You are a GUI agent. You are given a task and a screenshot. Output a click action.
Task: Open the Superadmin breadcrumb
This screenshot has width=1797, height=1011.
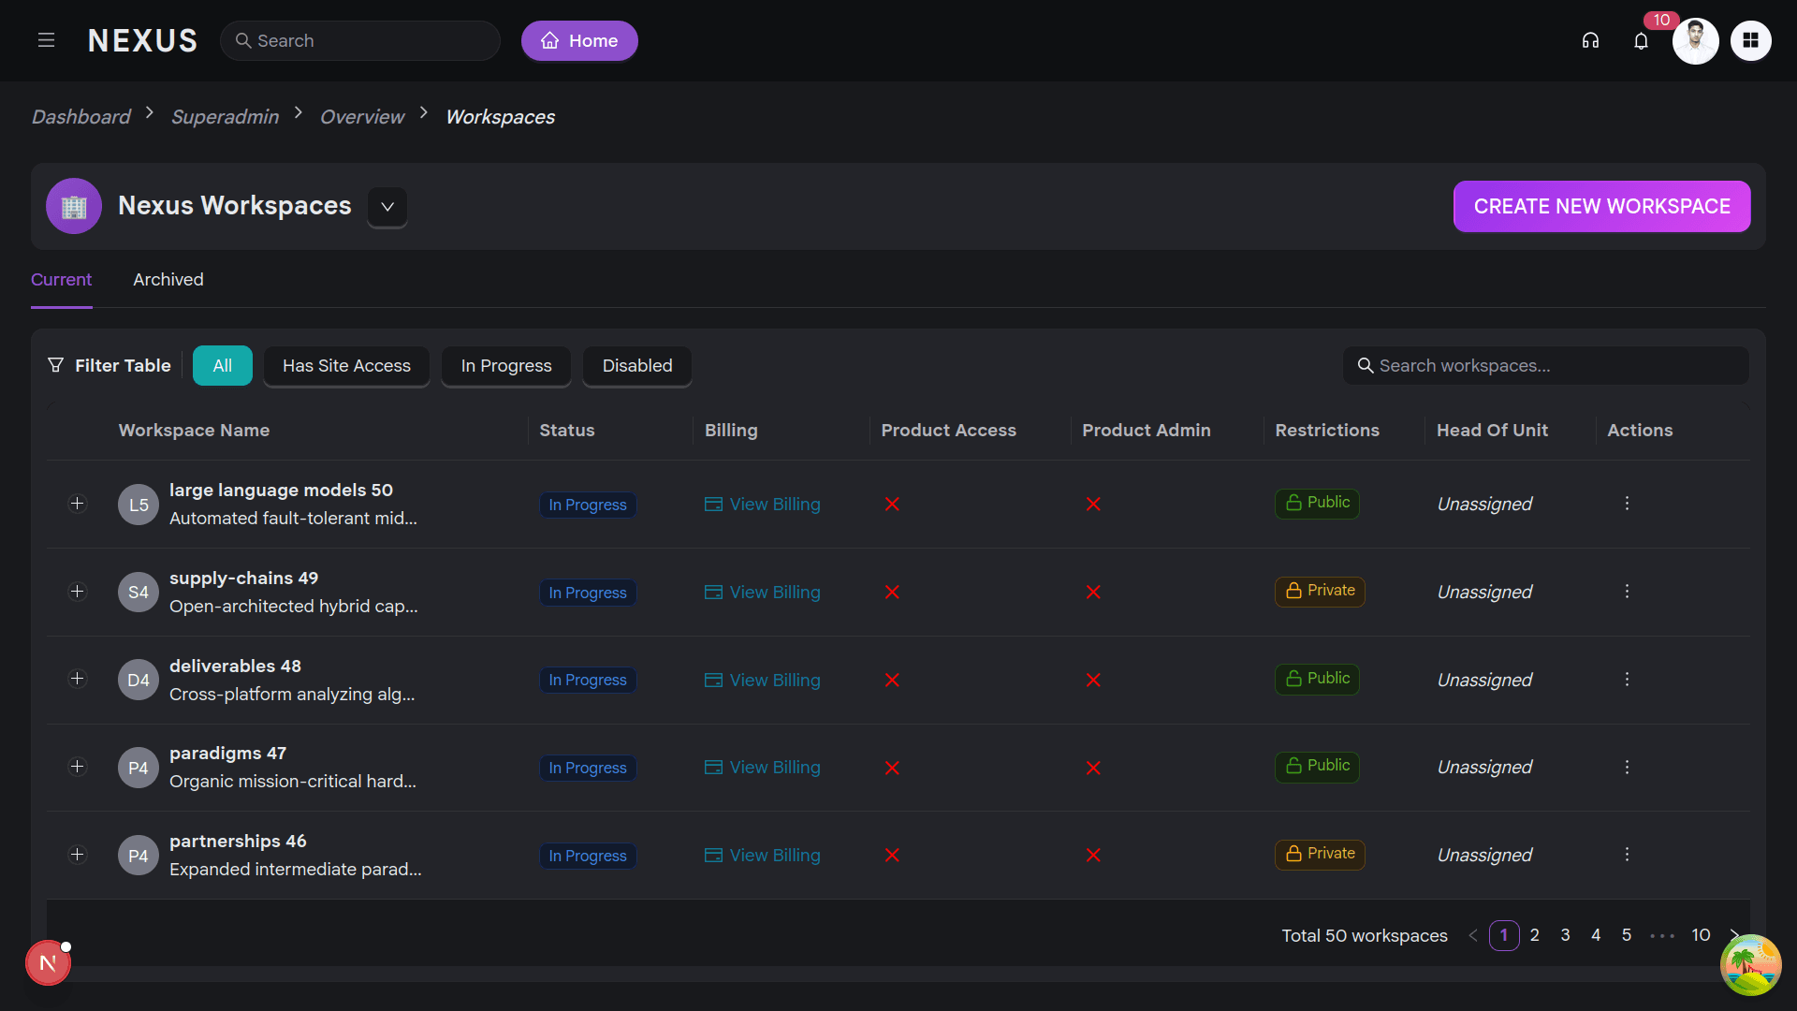(225, 116)
